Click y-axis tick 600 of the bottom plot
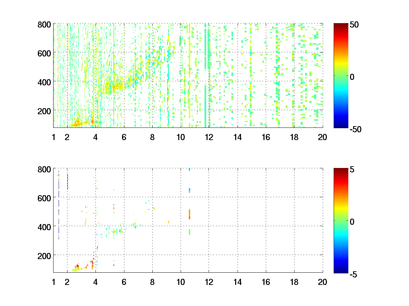This screenshot has height=306, width=409. tap(44, 198)
